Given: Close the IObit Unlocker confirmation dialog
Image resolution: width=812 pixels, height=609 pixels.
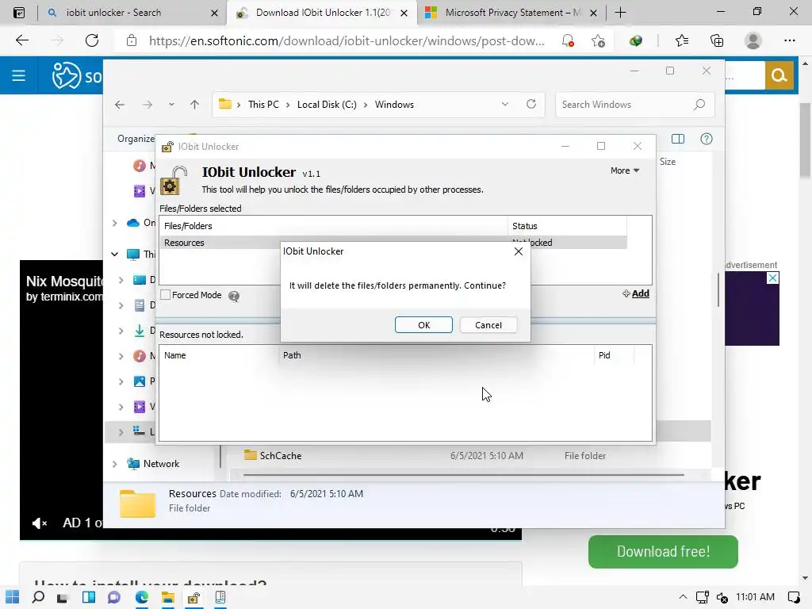Looking at the screenshot, I should [518, 251].
